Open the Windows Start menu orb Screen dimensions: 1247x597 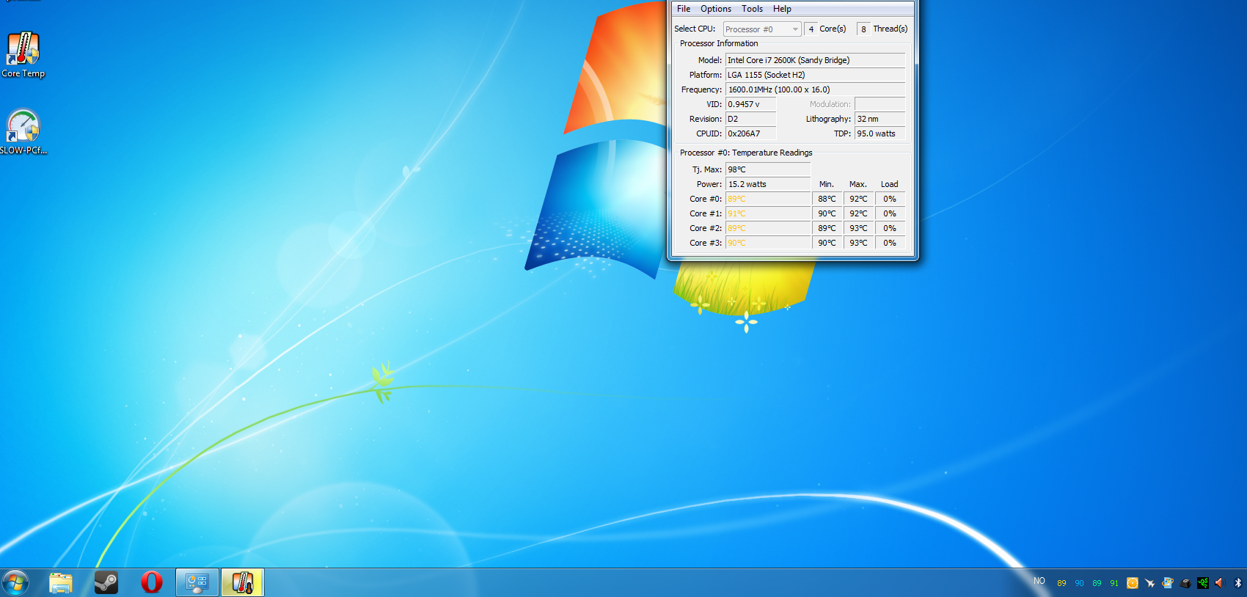click(15, 583)
